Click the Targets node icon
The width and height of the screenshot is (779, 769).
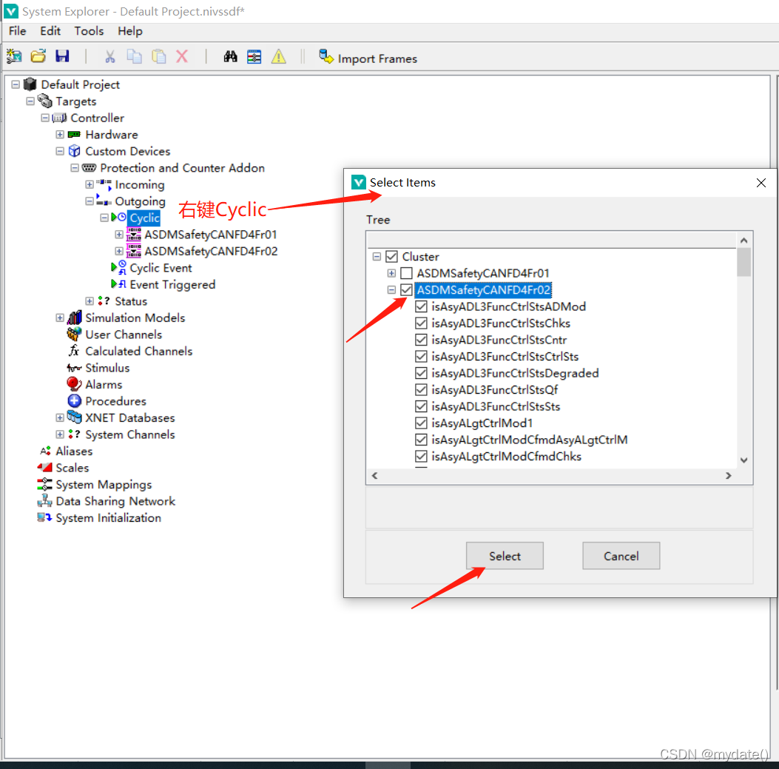45,101
